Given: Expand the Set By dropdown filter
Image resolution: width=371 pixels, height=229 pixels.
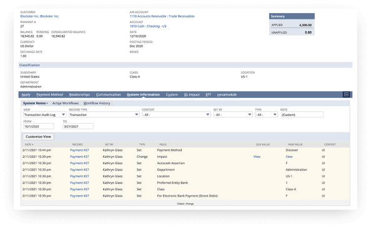Looking at the screenshot, I should [x=233, y=115].
